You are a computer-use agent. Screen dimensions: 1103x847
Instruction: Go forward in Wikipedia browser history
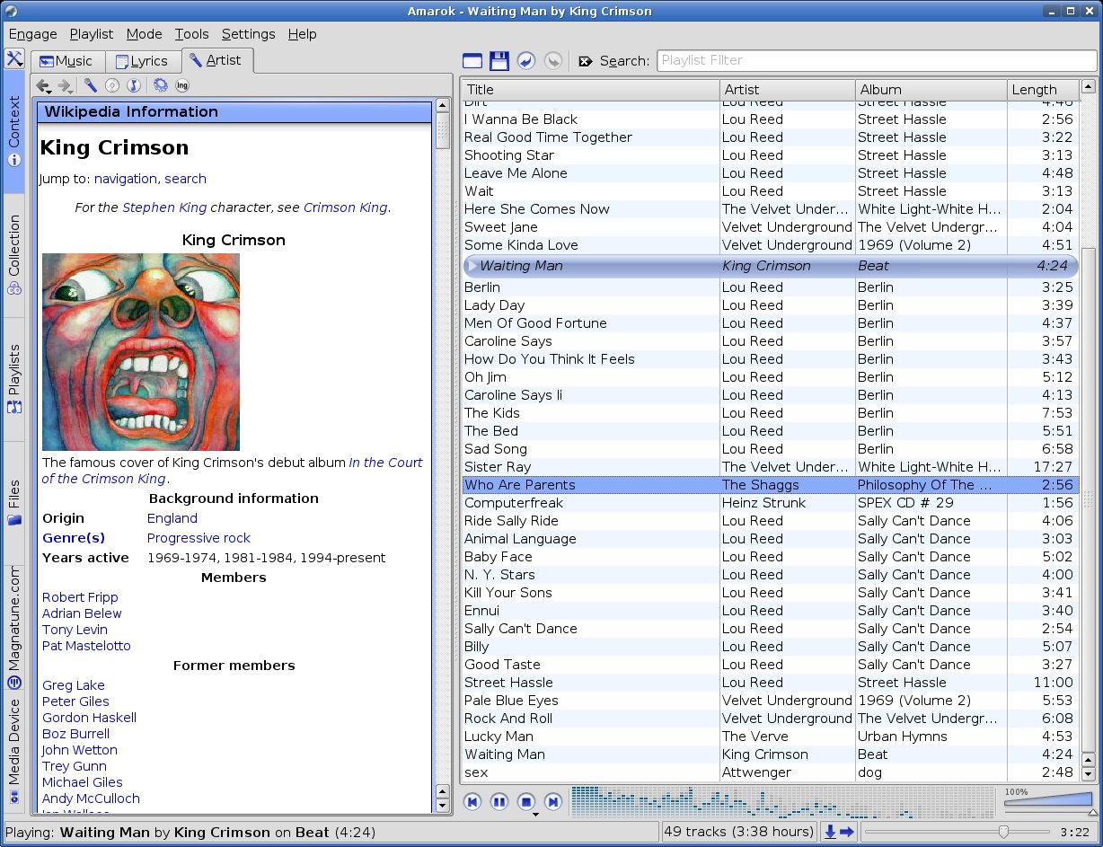point(66,86)
